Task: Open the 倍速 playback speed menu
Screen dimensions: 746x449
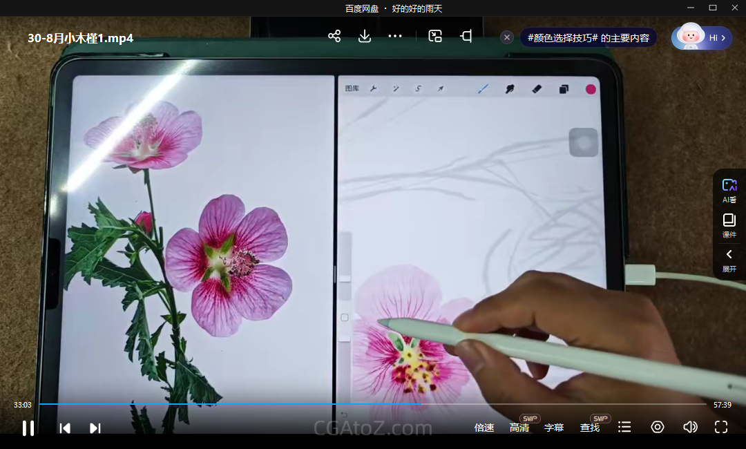Action: click(x=484, y=428)
